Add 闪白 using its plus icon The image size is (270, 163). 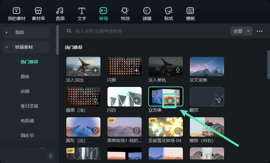[x=137, y=101]
